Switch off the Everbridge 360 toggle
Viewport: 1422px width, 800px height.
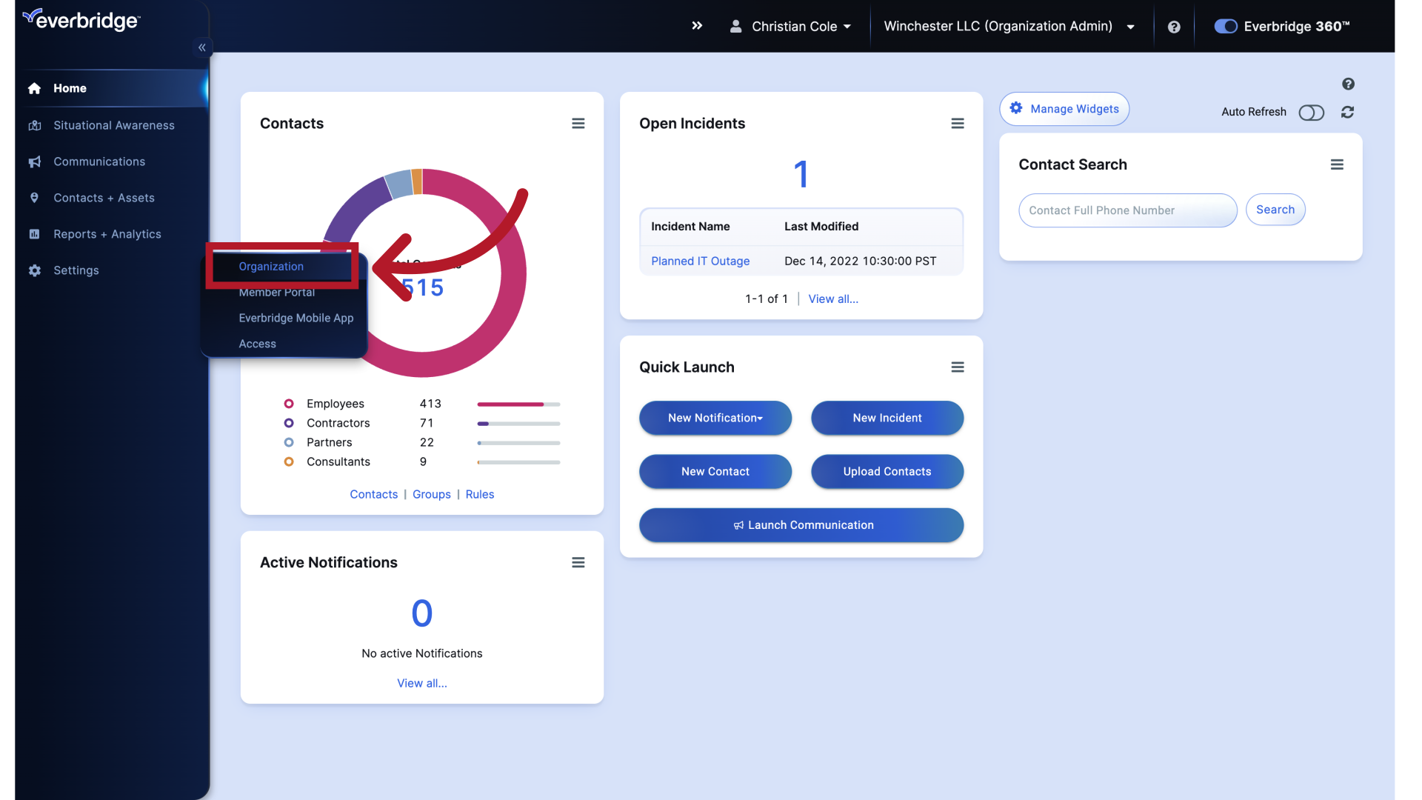1226,26
